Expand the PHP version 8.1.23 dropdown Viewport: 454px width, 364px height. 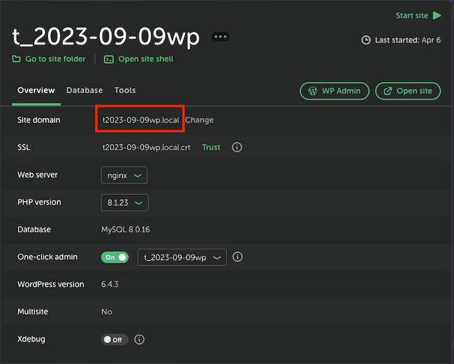point(125,202)
